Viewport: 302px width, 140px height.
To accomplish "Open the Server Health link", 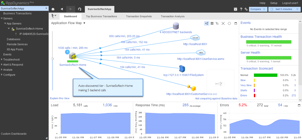I will 250,52.
